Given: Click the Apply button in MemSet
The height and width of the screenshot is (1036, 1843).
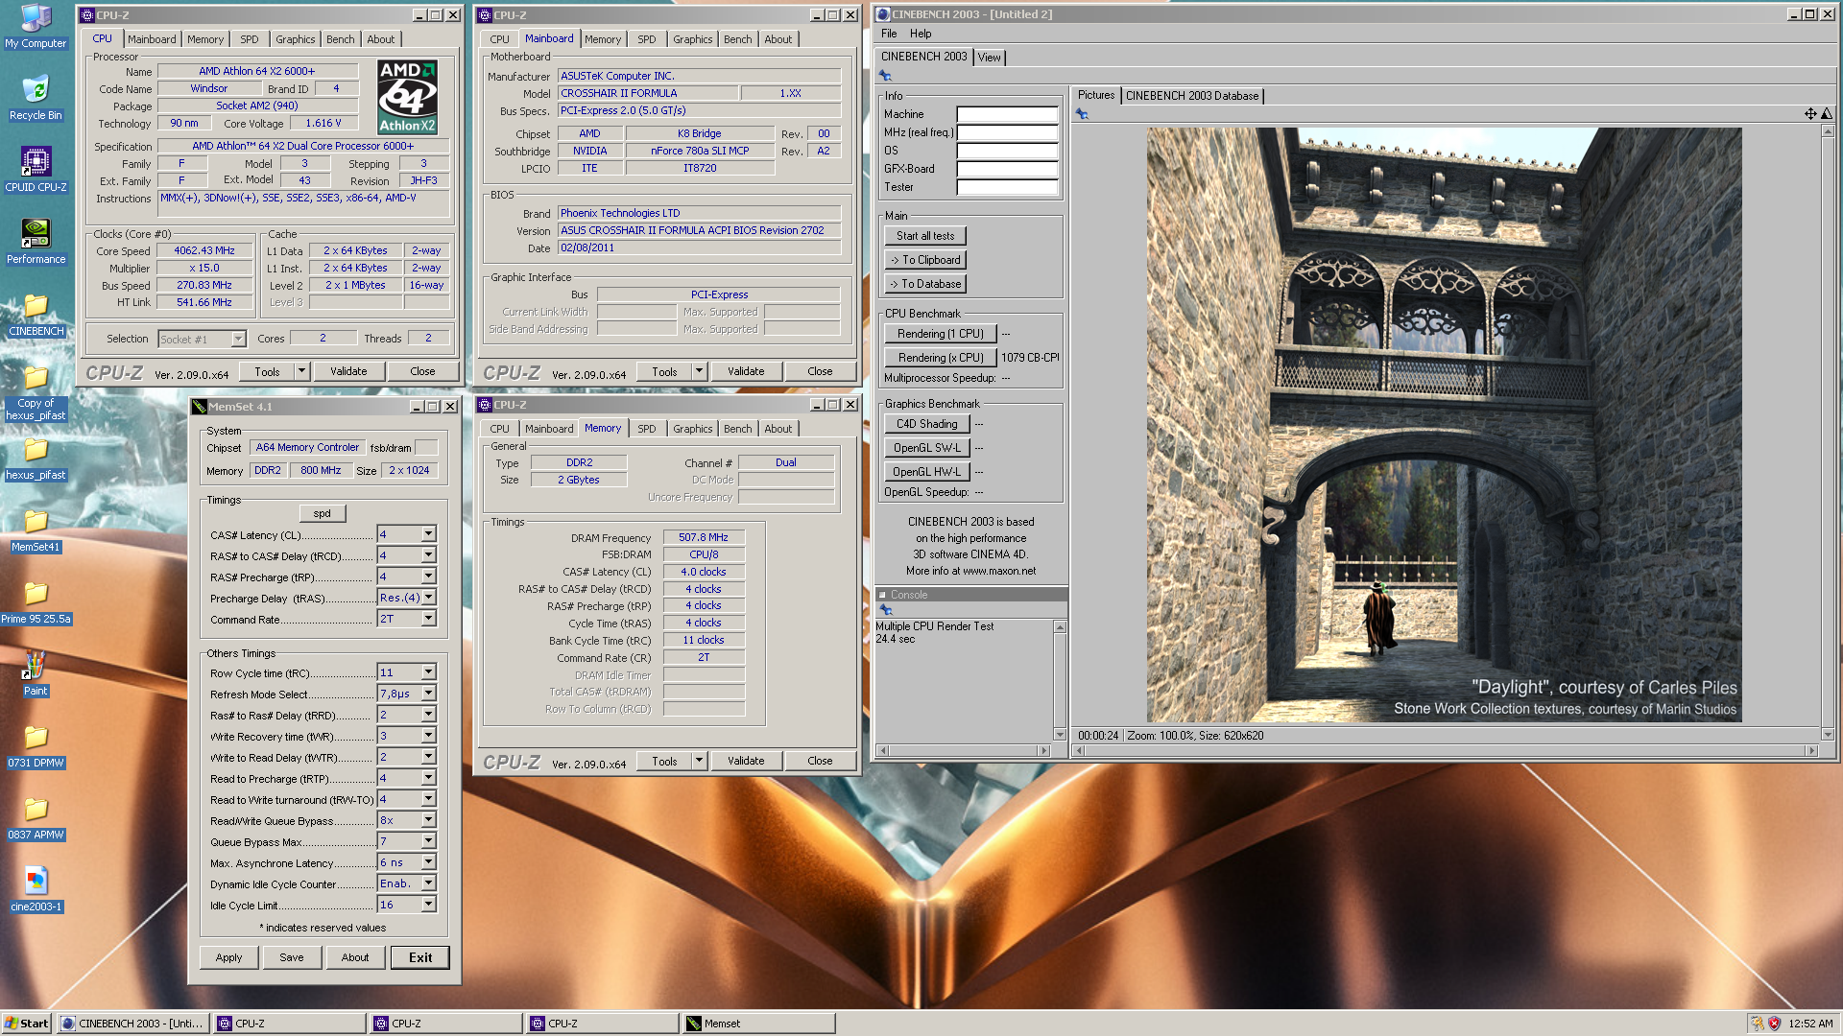Looking at the screenshot, I should [x=228, y=957].
